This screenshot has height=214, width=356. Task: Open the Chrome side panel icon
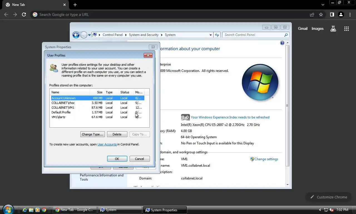(x=332, y=14)
